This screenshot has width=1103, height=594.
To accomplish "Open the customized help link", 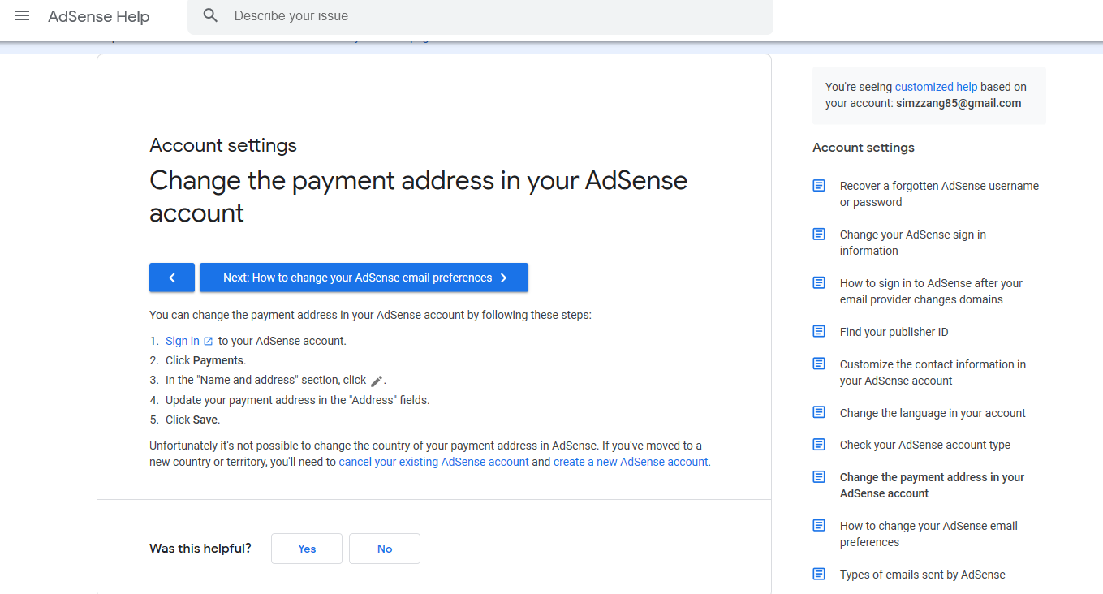I will point(936,87).
